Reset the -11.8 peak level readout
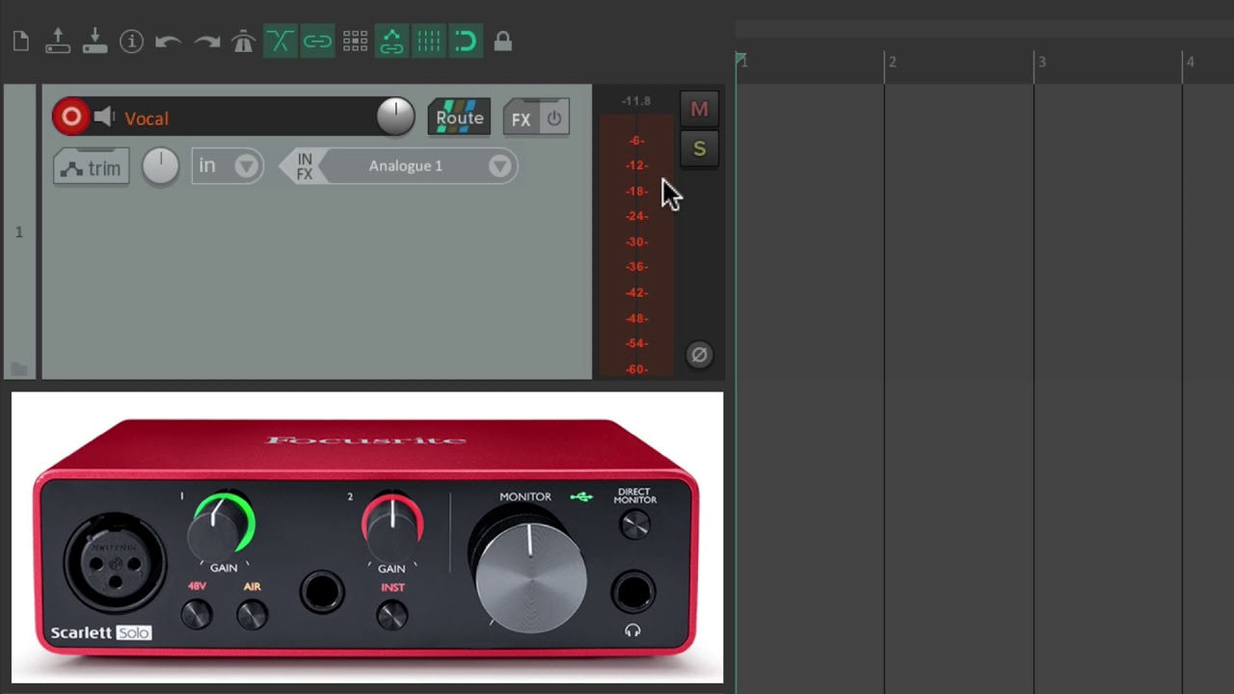The width and height of the screenshot is (1234, 694). point(636,100)
